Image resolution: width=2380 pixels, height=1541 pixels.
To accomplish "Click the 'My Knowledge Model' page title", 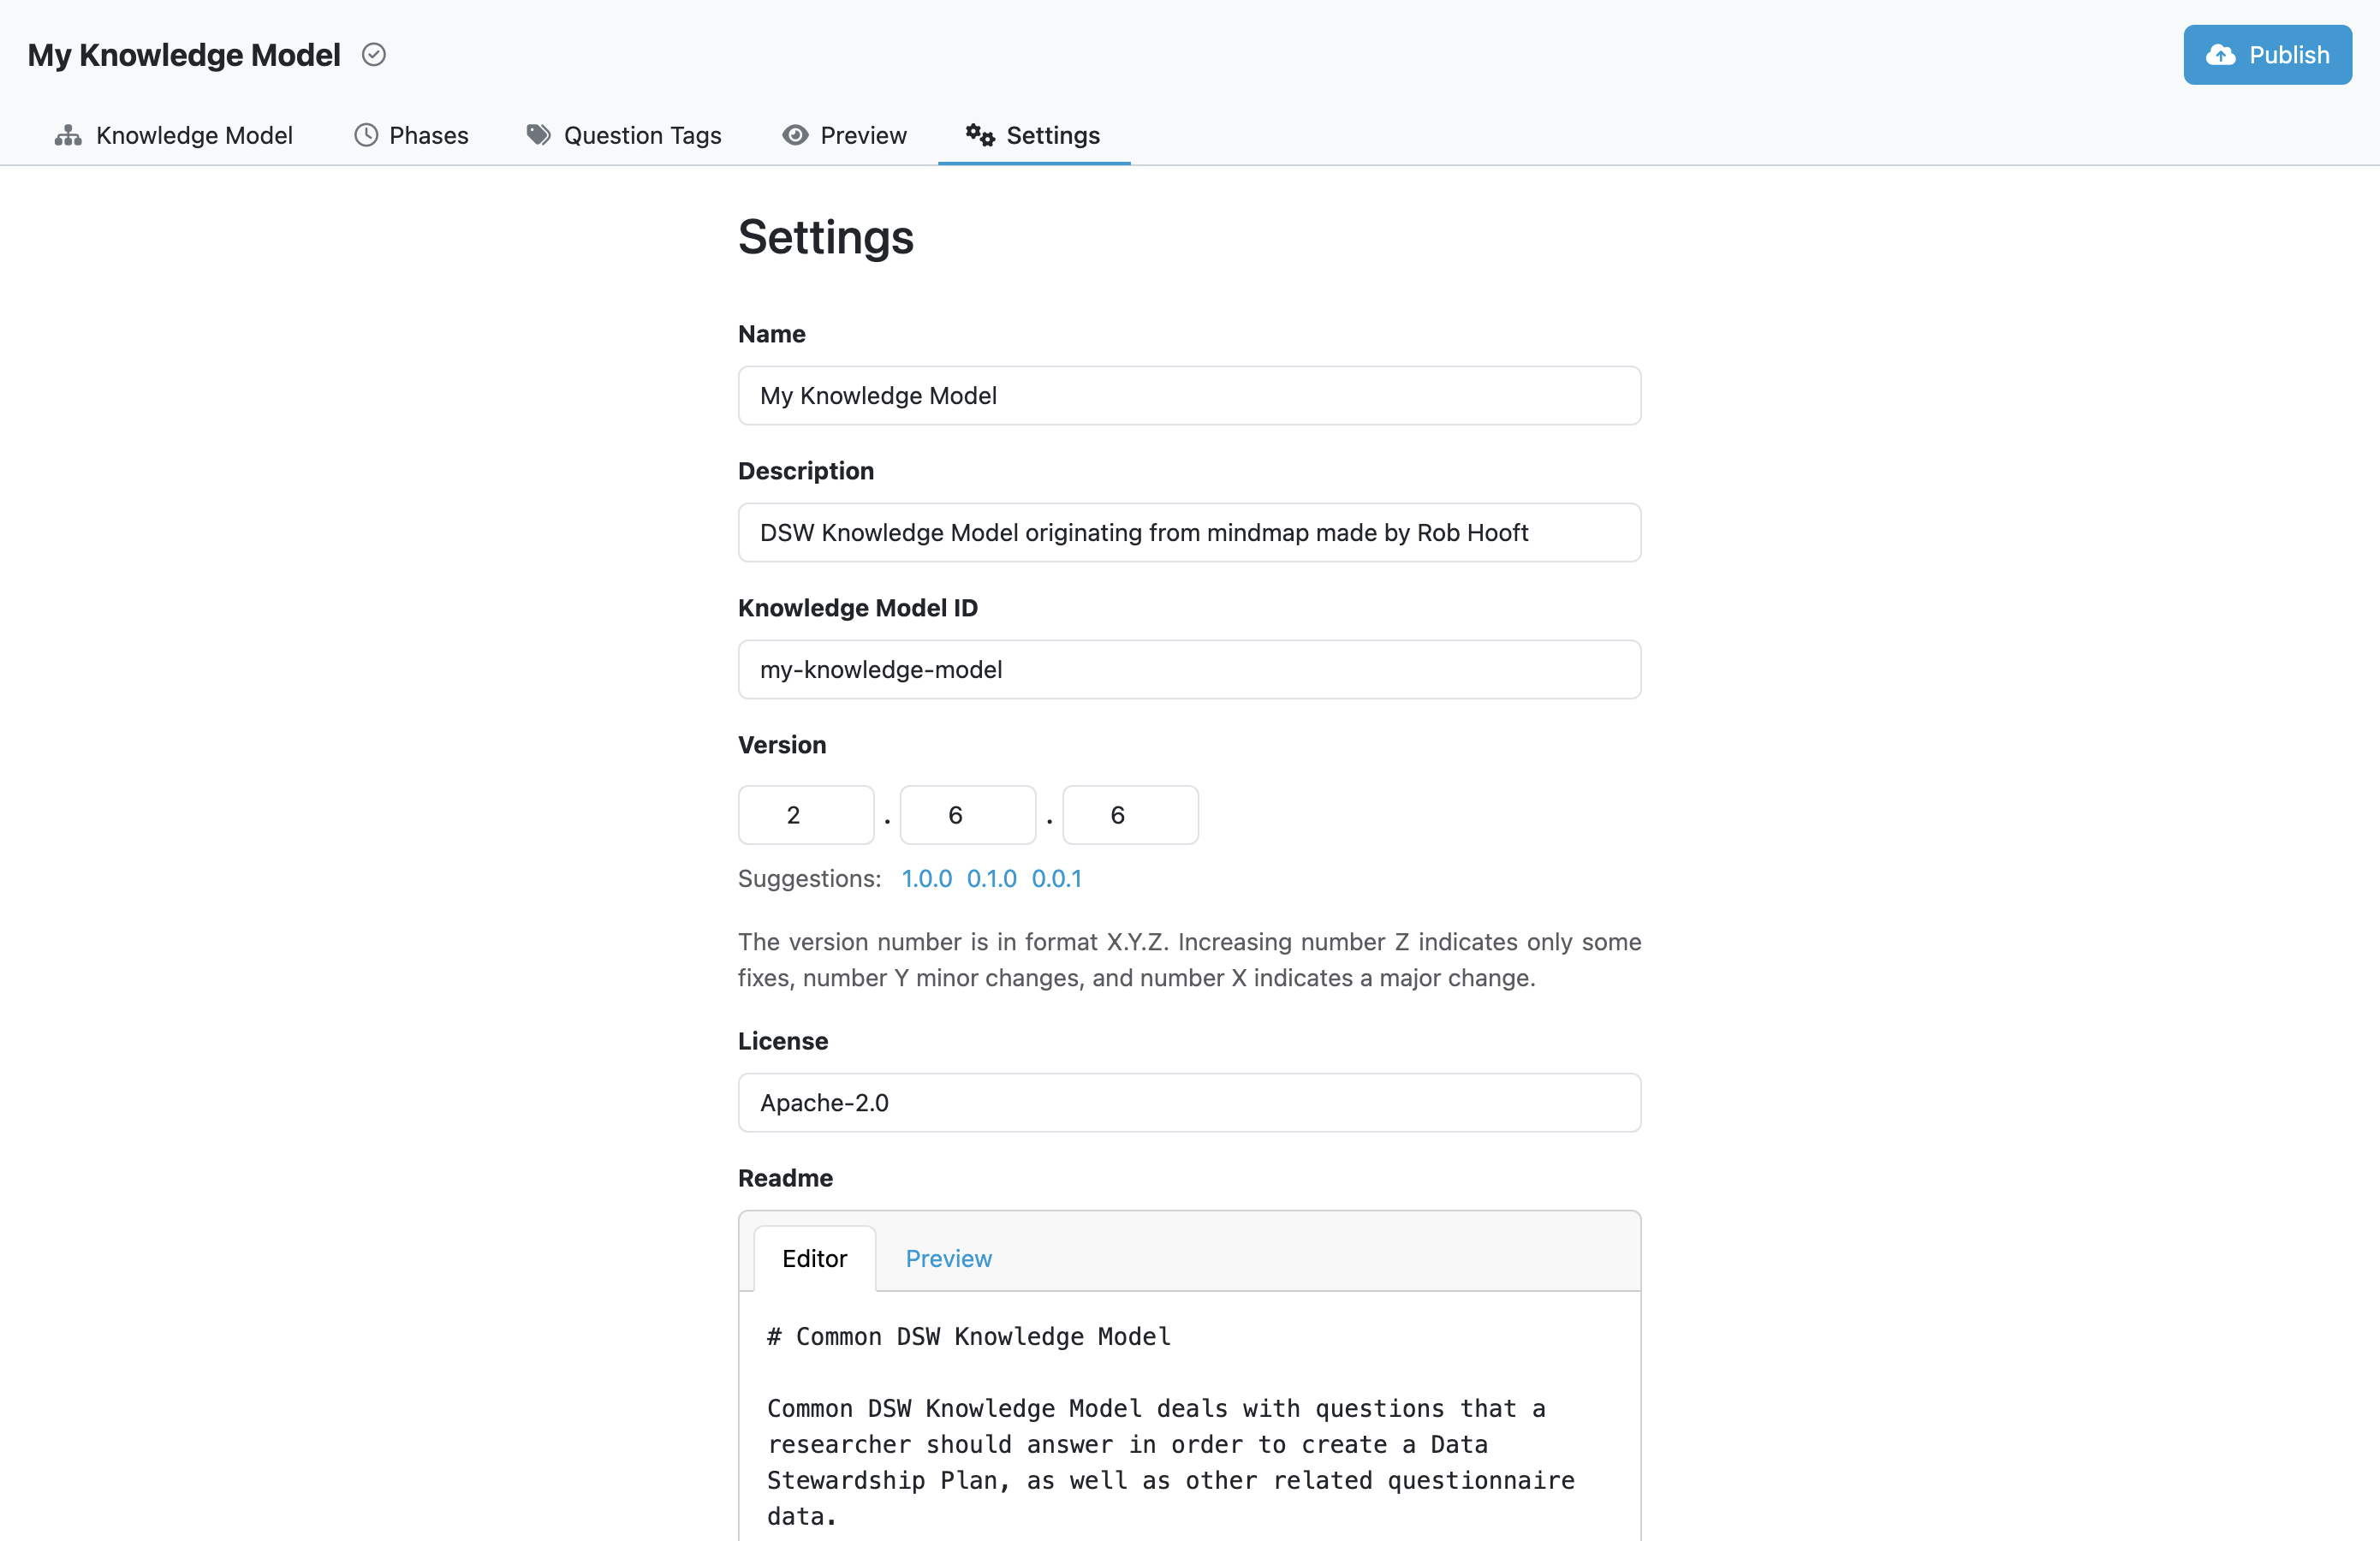I will click(184, 55).
